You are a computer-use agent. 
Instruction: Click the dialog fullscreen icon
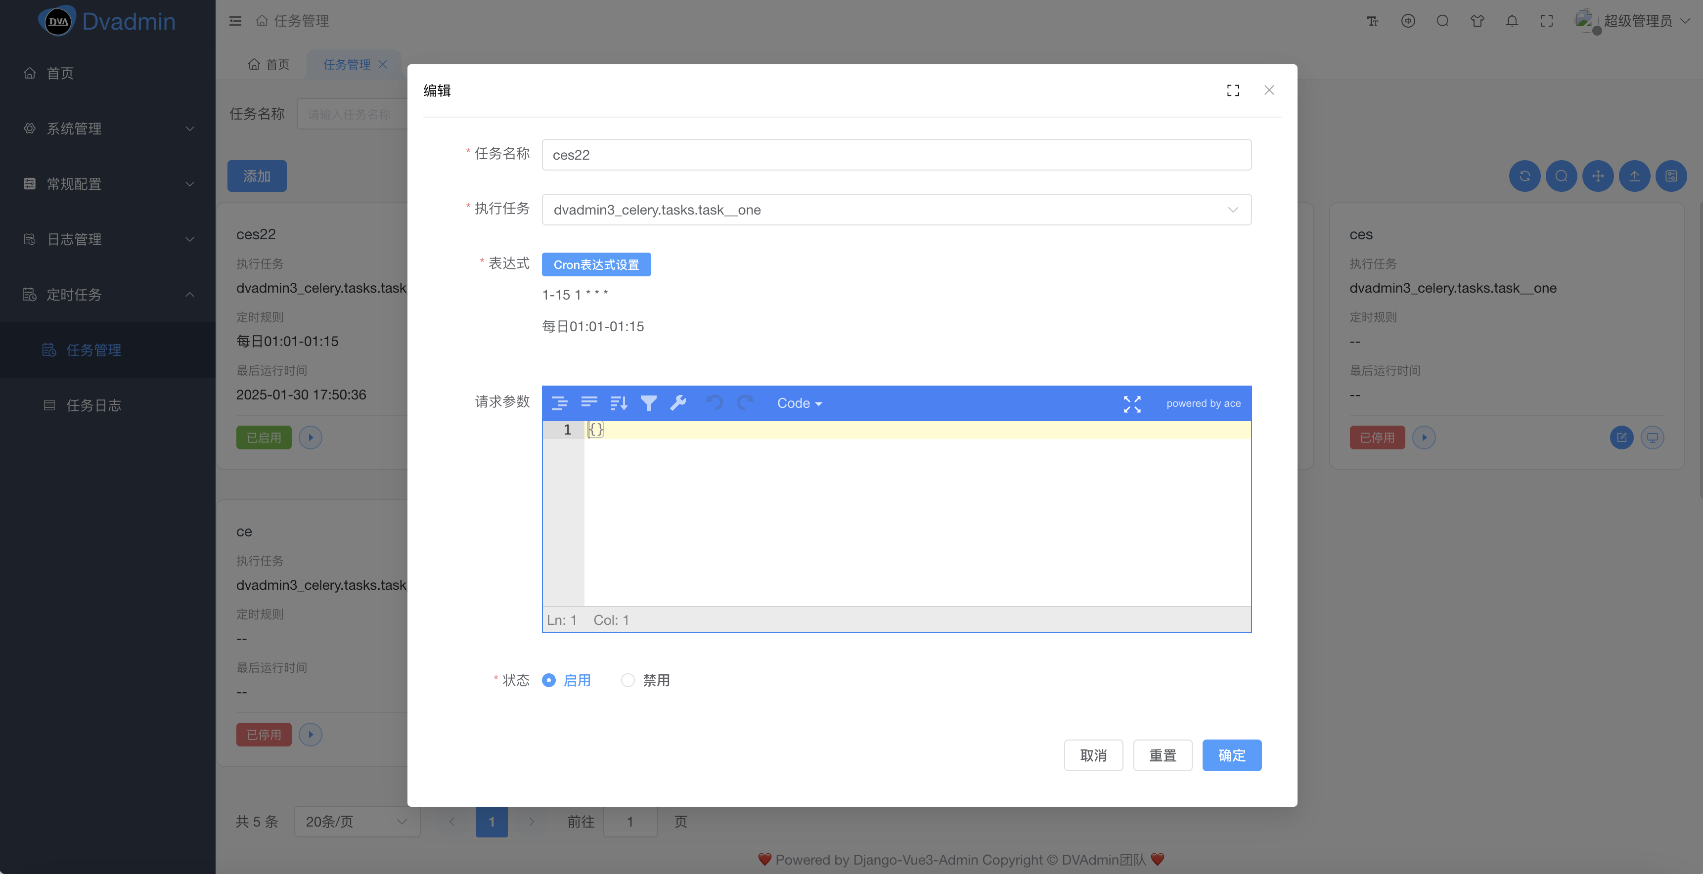(1233, 90)
